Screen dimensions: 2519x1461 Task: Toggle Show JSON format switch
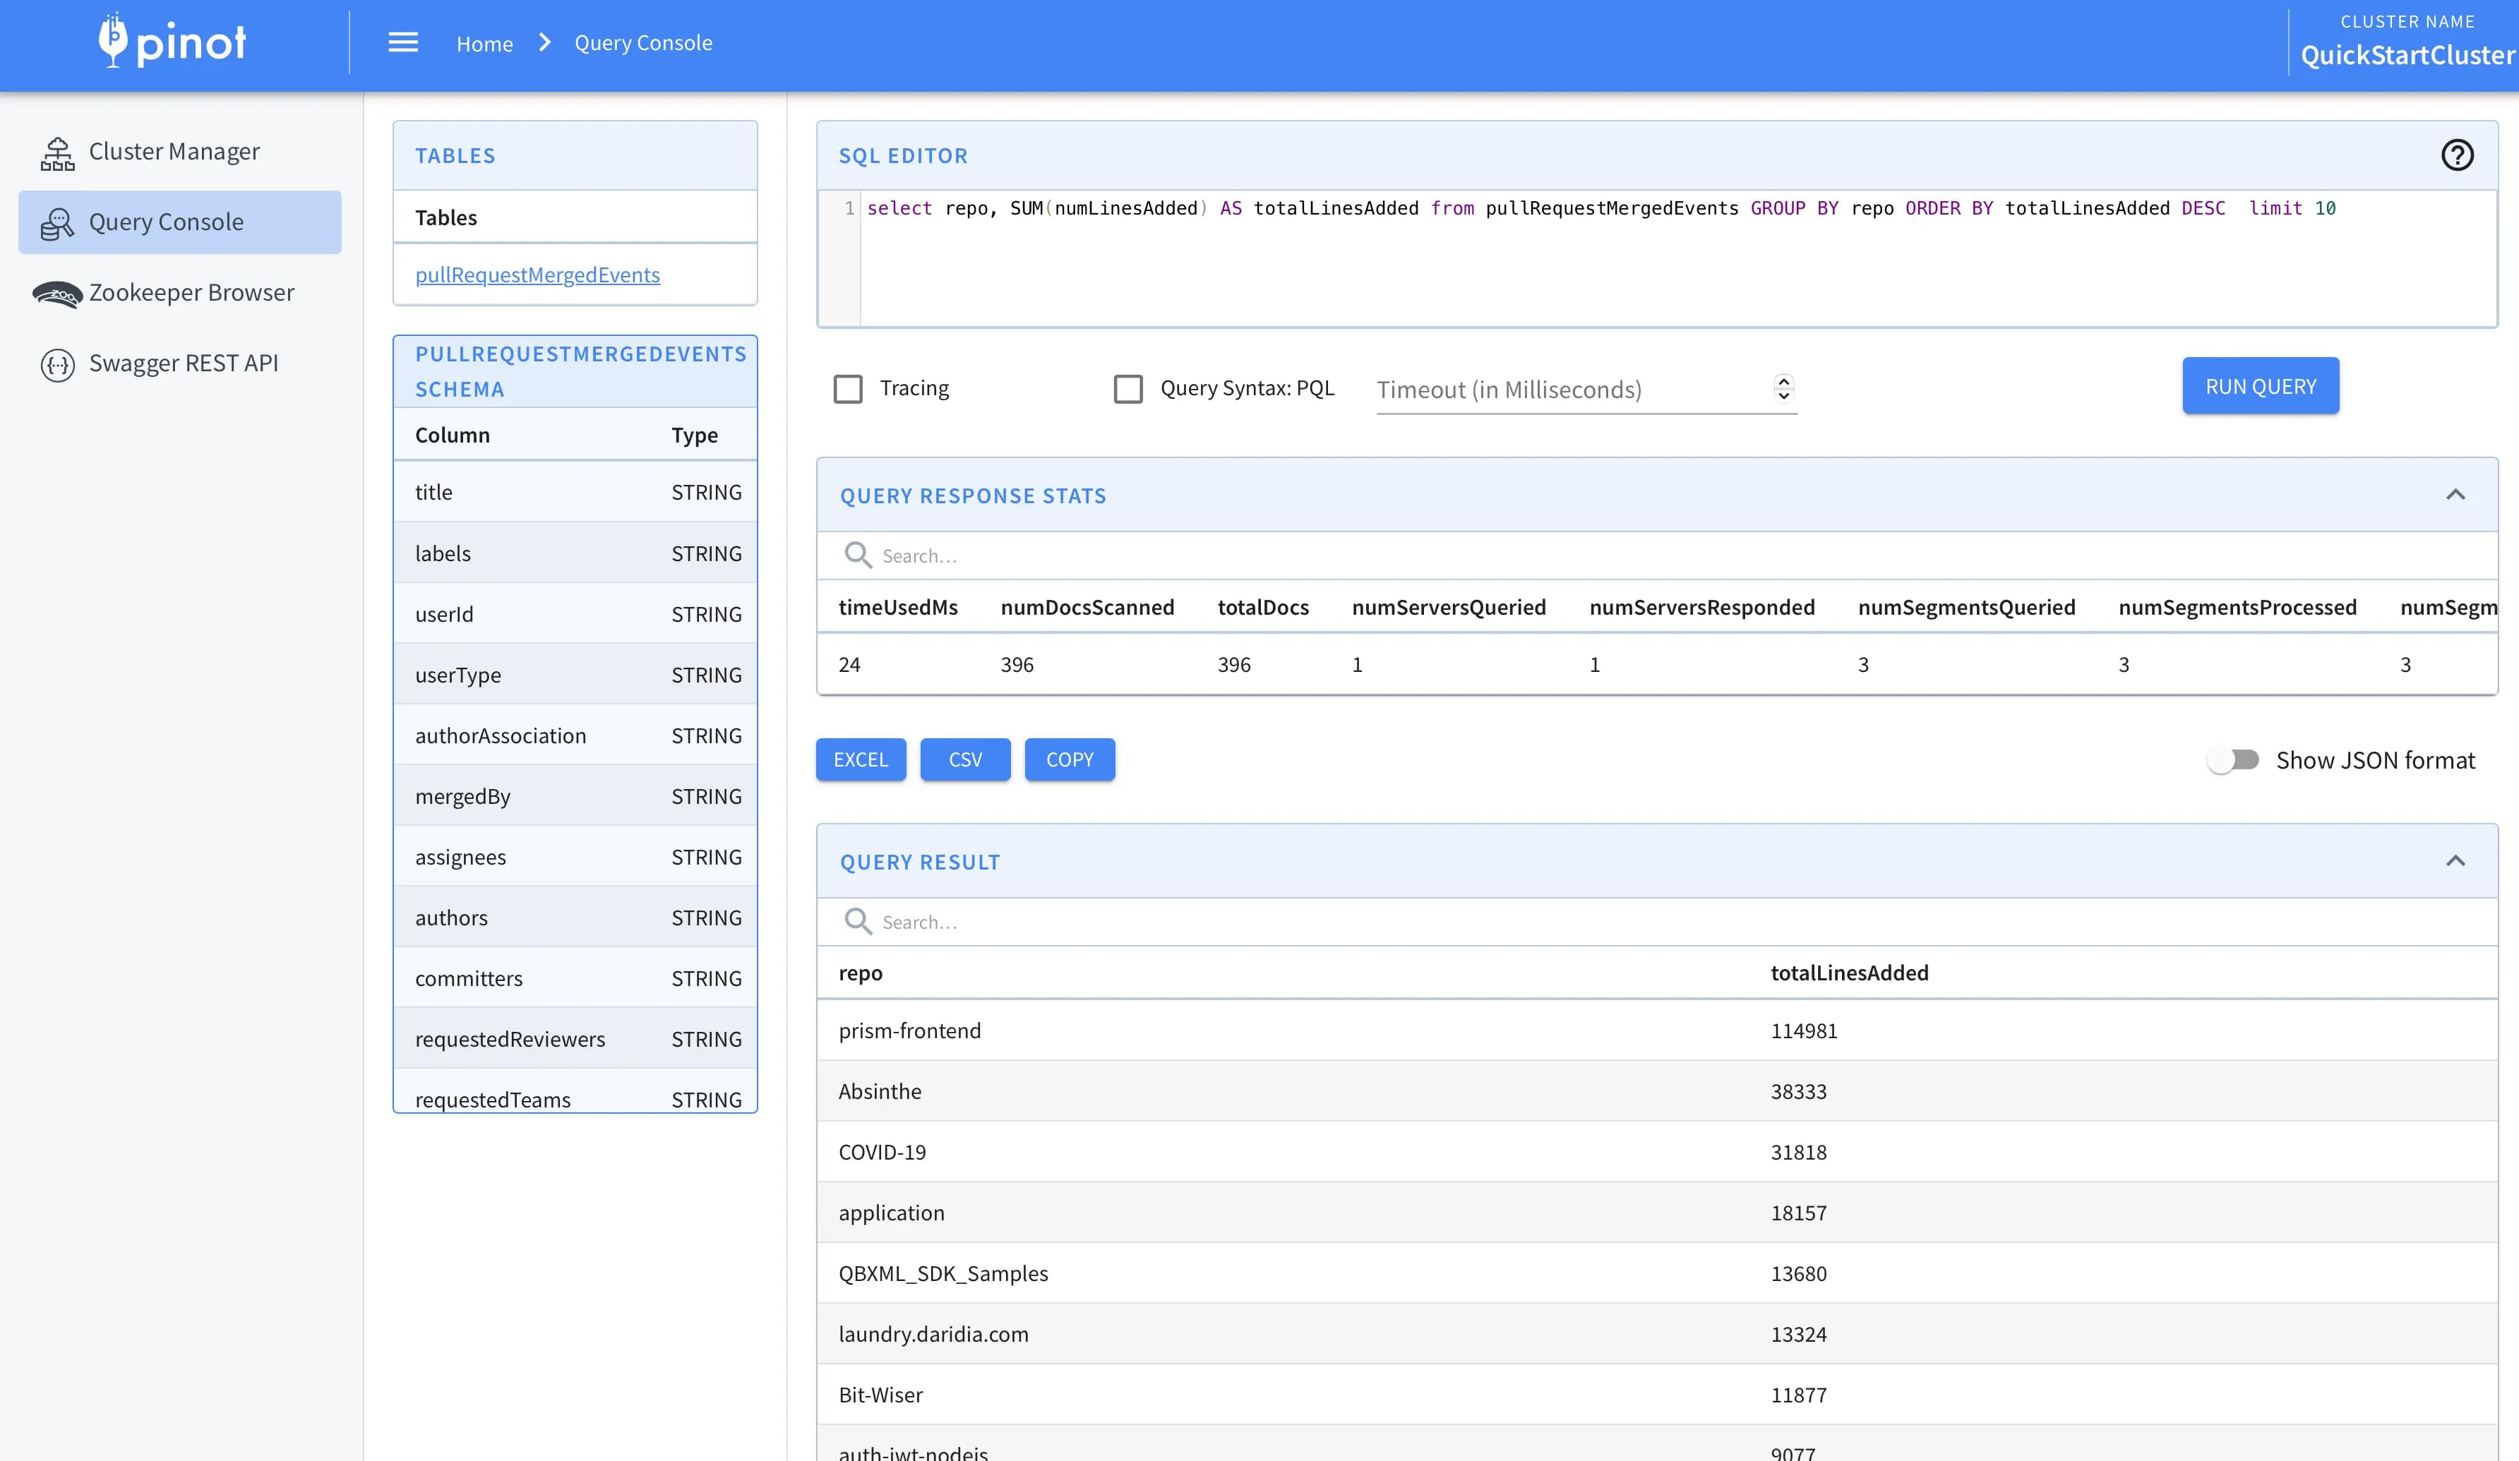point(2234,760)
